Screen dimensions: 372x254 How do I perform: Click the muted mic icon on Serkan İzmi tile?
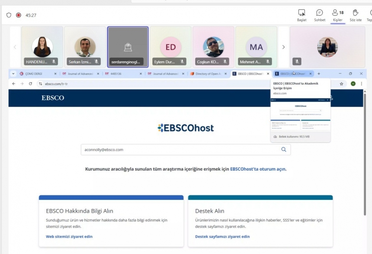coord(97,62)
